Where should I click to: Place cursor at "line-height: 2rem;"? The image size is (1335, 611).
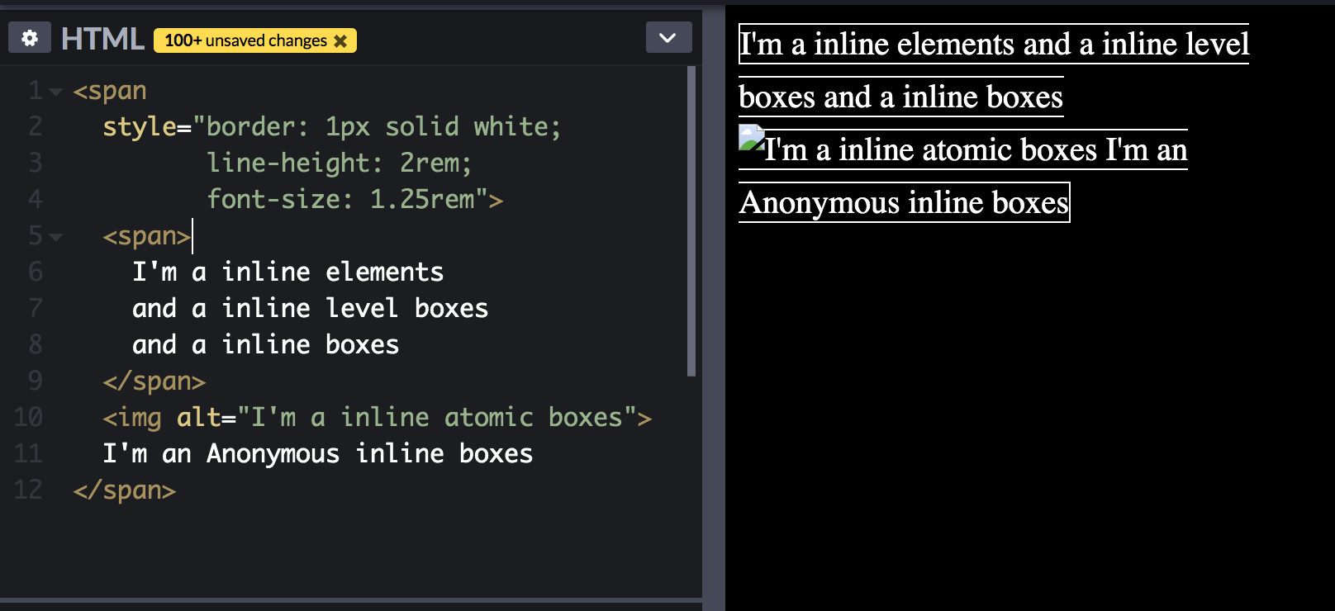click(x=339, y=163)
